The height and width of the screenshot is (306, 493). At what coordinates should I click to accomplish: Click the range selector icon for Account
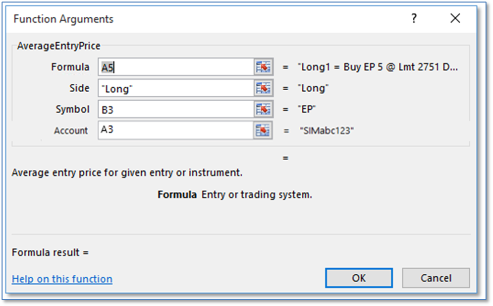(264, 130)
